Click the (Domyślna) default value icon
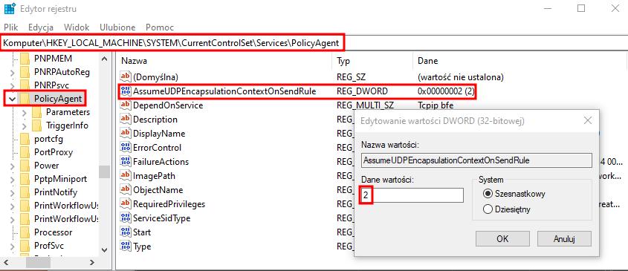The image size is (628, 271). click(x=126, y=77)
